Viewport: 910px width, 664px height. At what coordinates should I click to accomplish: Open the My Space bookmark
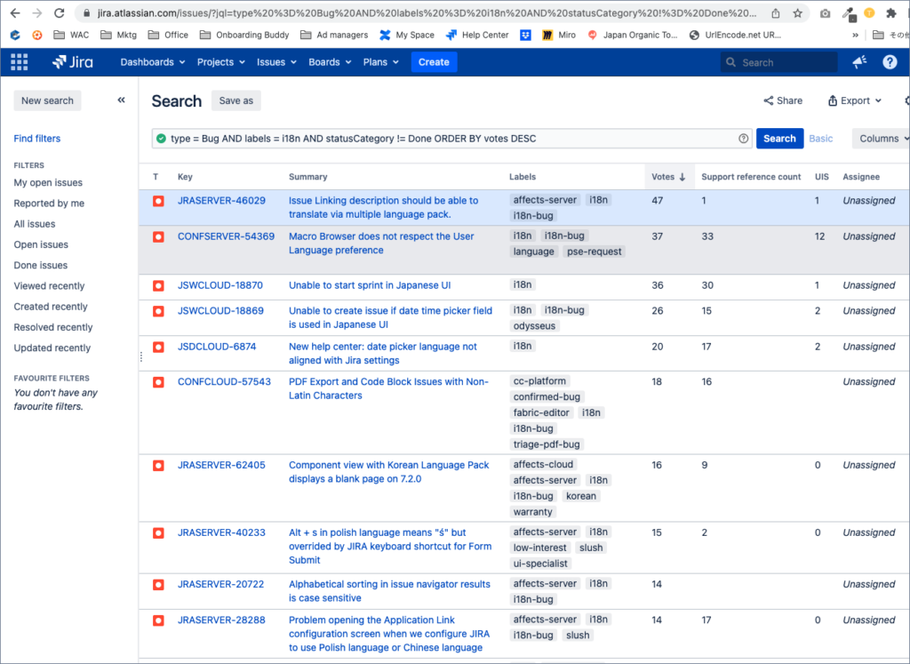coord(407,35)
